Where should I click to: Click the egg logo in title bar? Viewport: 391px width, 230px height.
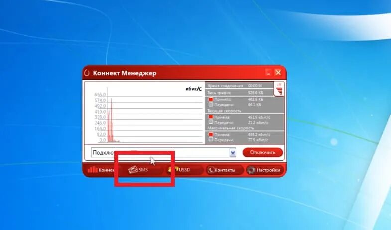tap(87, 73)
